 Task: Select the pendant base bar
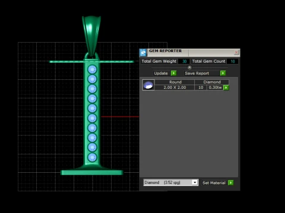pos(92,173)
